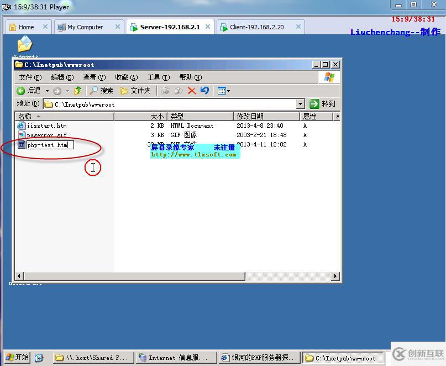This screenshot has width=446, height=366.
Task: Go up one folder level icon
Action: (78, 91)
